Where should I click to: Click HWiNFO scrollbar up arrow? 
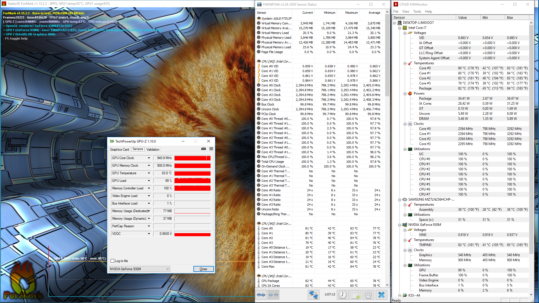[387, 12]
